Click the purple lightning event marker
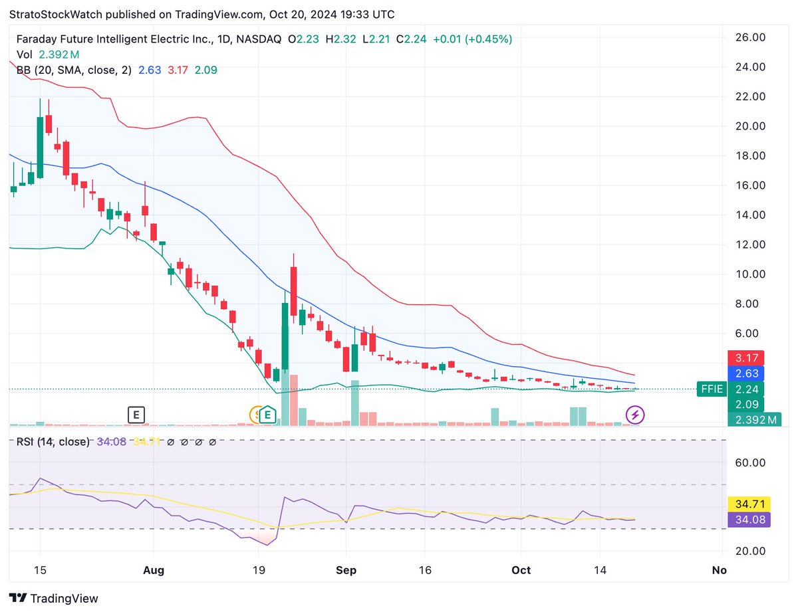This screenshot has height=614, width=798. coord(636,416)
